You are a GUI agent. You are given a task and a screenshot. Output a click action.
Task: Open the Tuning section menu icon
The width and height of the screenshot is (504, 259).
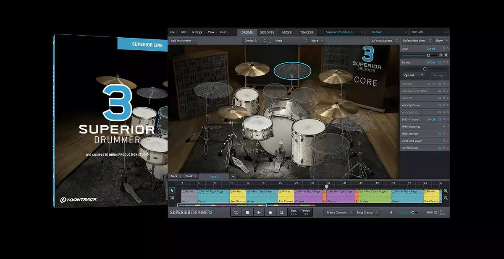[444, 62]
